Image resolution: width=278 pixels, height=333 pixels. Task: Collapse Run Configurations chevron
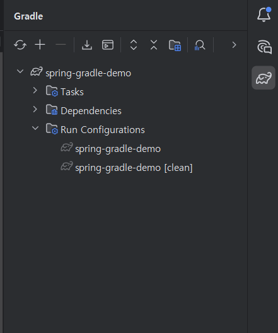point(35,128)
